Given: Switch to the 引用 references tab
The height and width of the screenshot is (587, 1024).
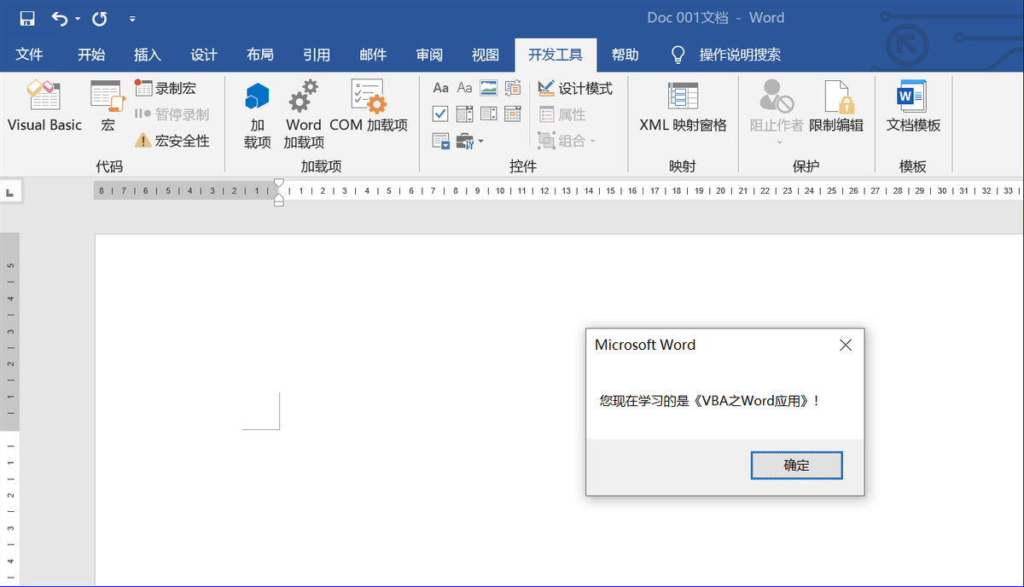Looking at the screenshot, I should point(317,55).
